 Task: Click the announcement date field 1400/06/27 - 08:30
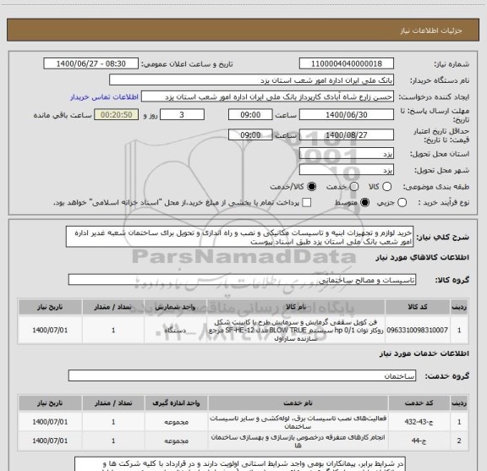pyautogui.click(x=91, y=63)
